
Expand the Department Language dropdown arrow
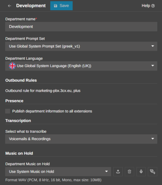153,66
